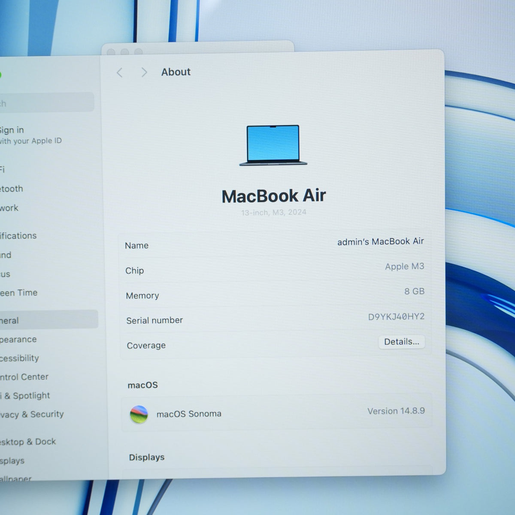This screenshot has height=515, width=515.
Task: Click the macOS Sonoma label
Action: click(189, 414)
